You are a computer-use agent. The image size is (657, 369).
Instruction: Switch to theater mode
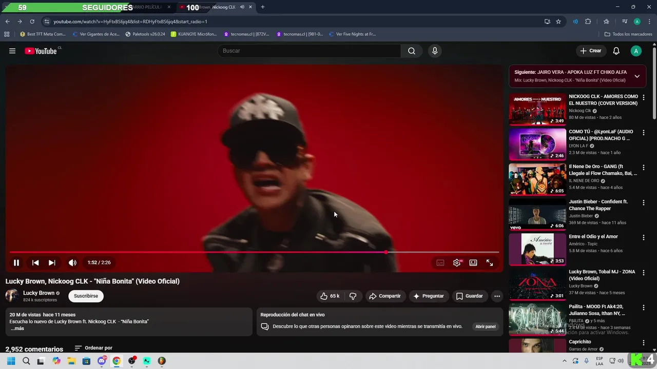473,262
